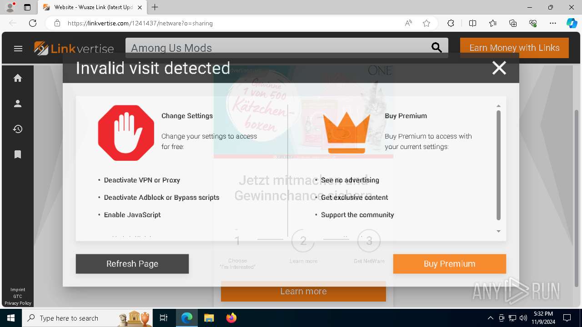Click 'Enable JavaScript' text
This screenshot has width=582, height=327.
click(x=132, y=215)
